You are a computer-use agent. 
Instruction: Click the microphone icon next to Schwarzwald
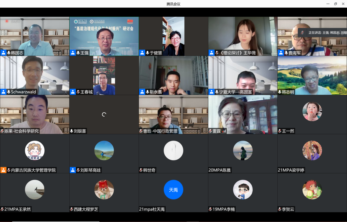tap(9, 92)
